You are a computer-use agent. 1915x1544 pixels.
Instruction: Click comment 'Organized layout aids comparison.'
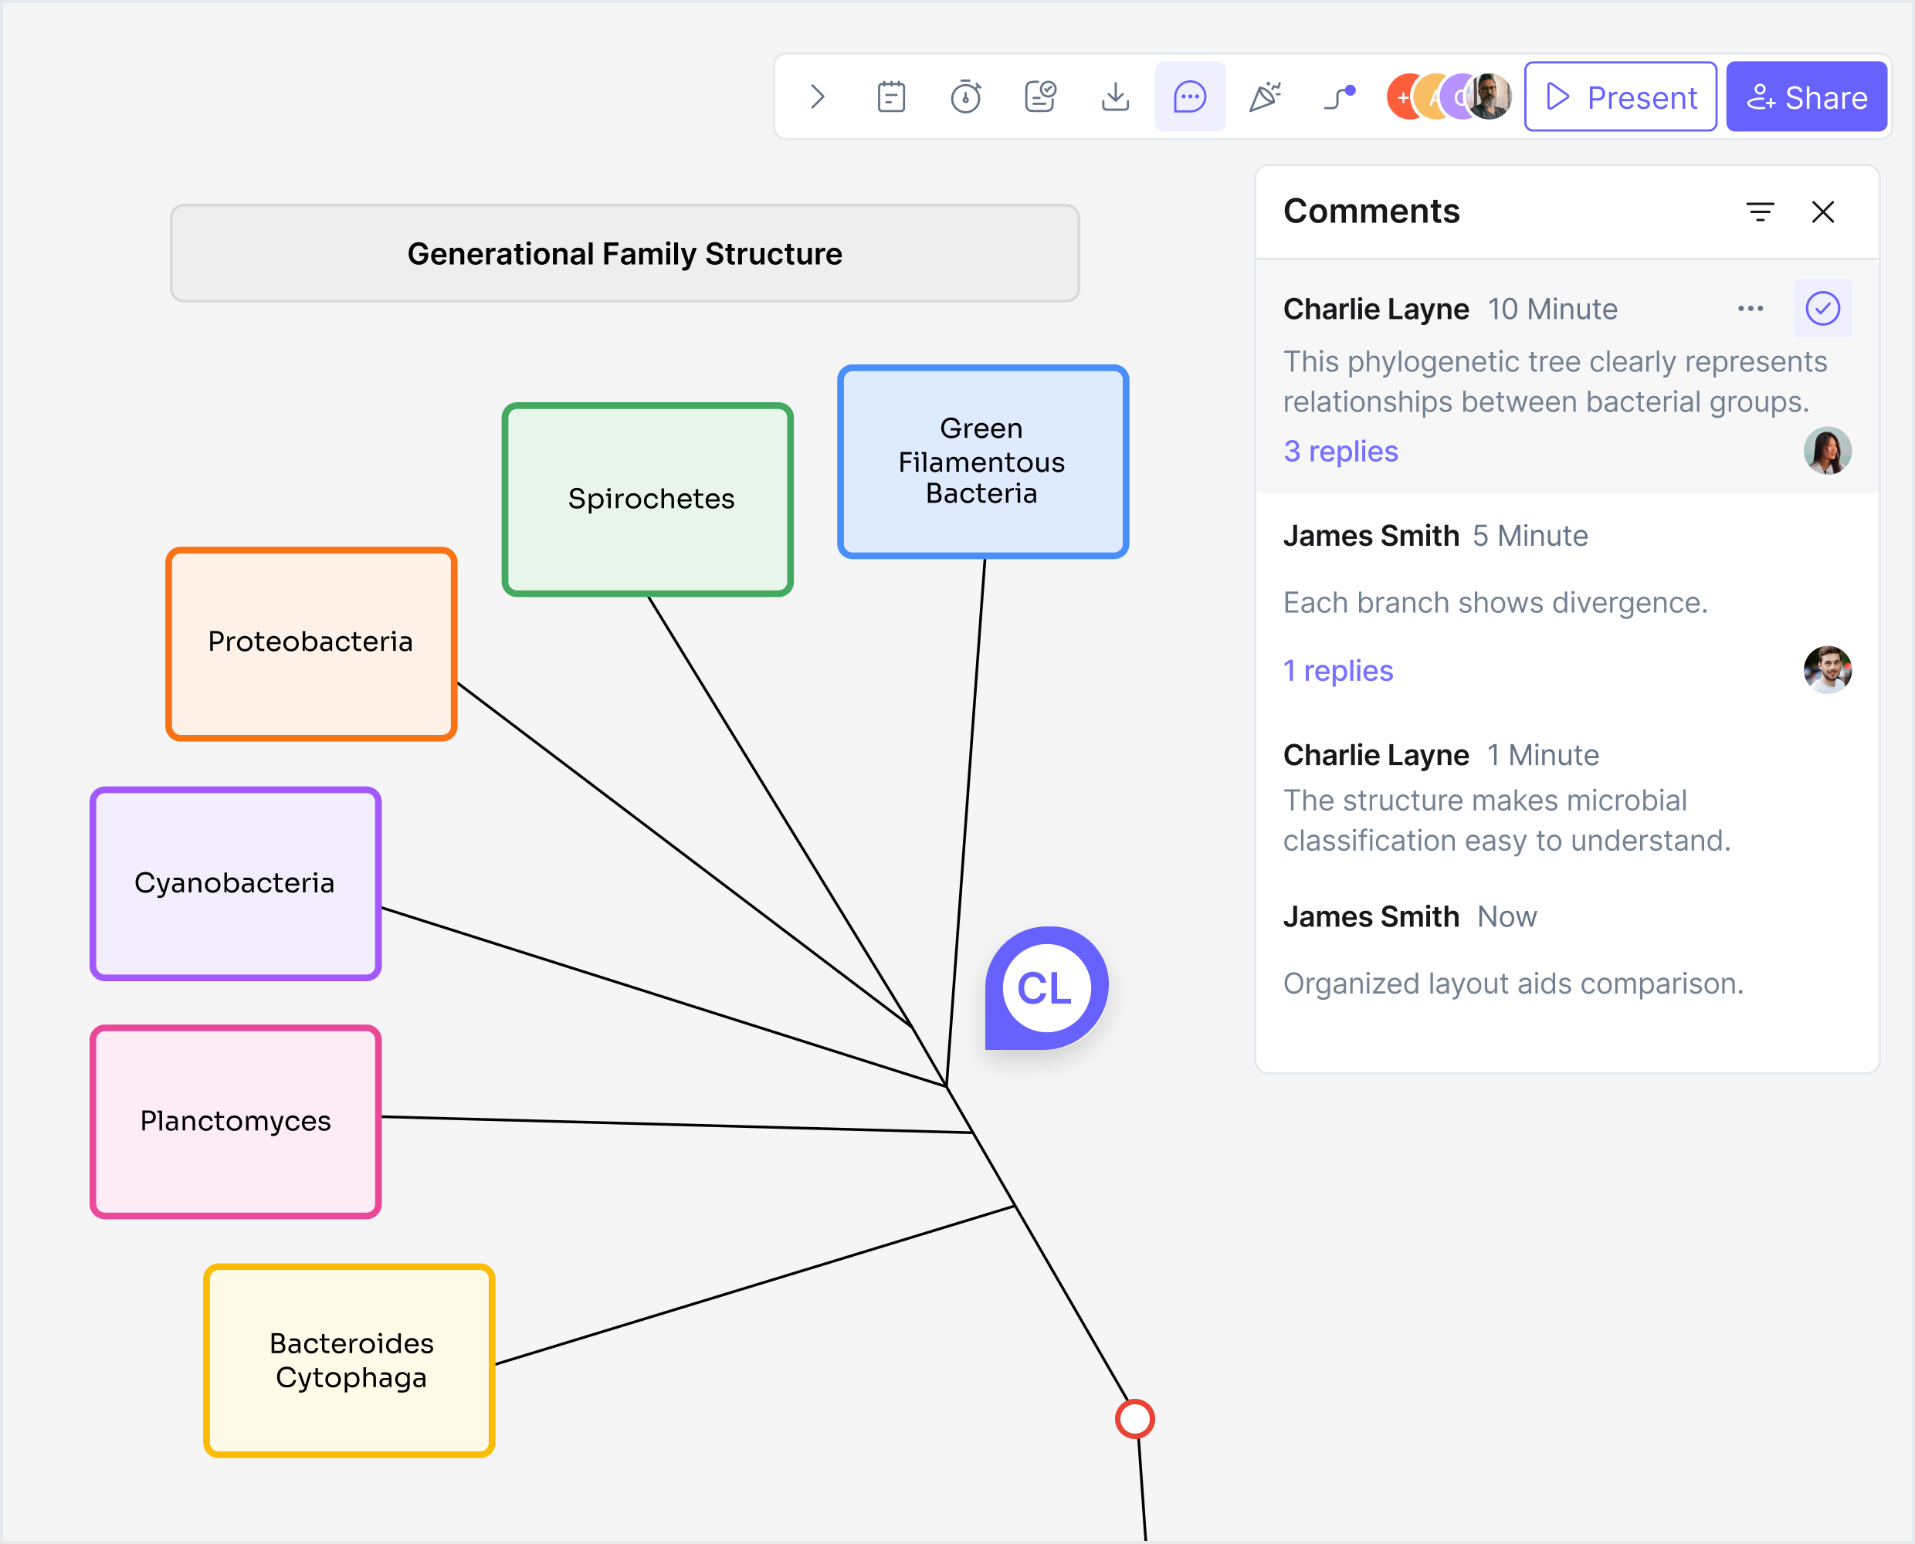[x=1513, y=984]
